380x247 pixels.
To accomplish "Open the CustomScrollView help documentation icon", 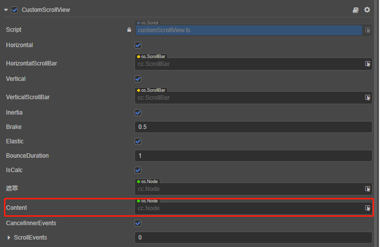I will click(x=355, y=10).
